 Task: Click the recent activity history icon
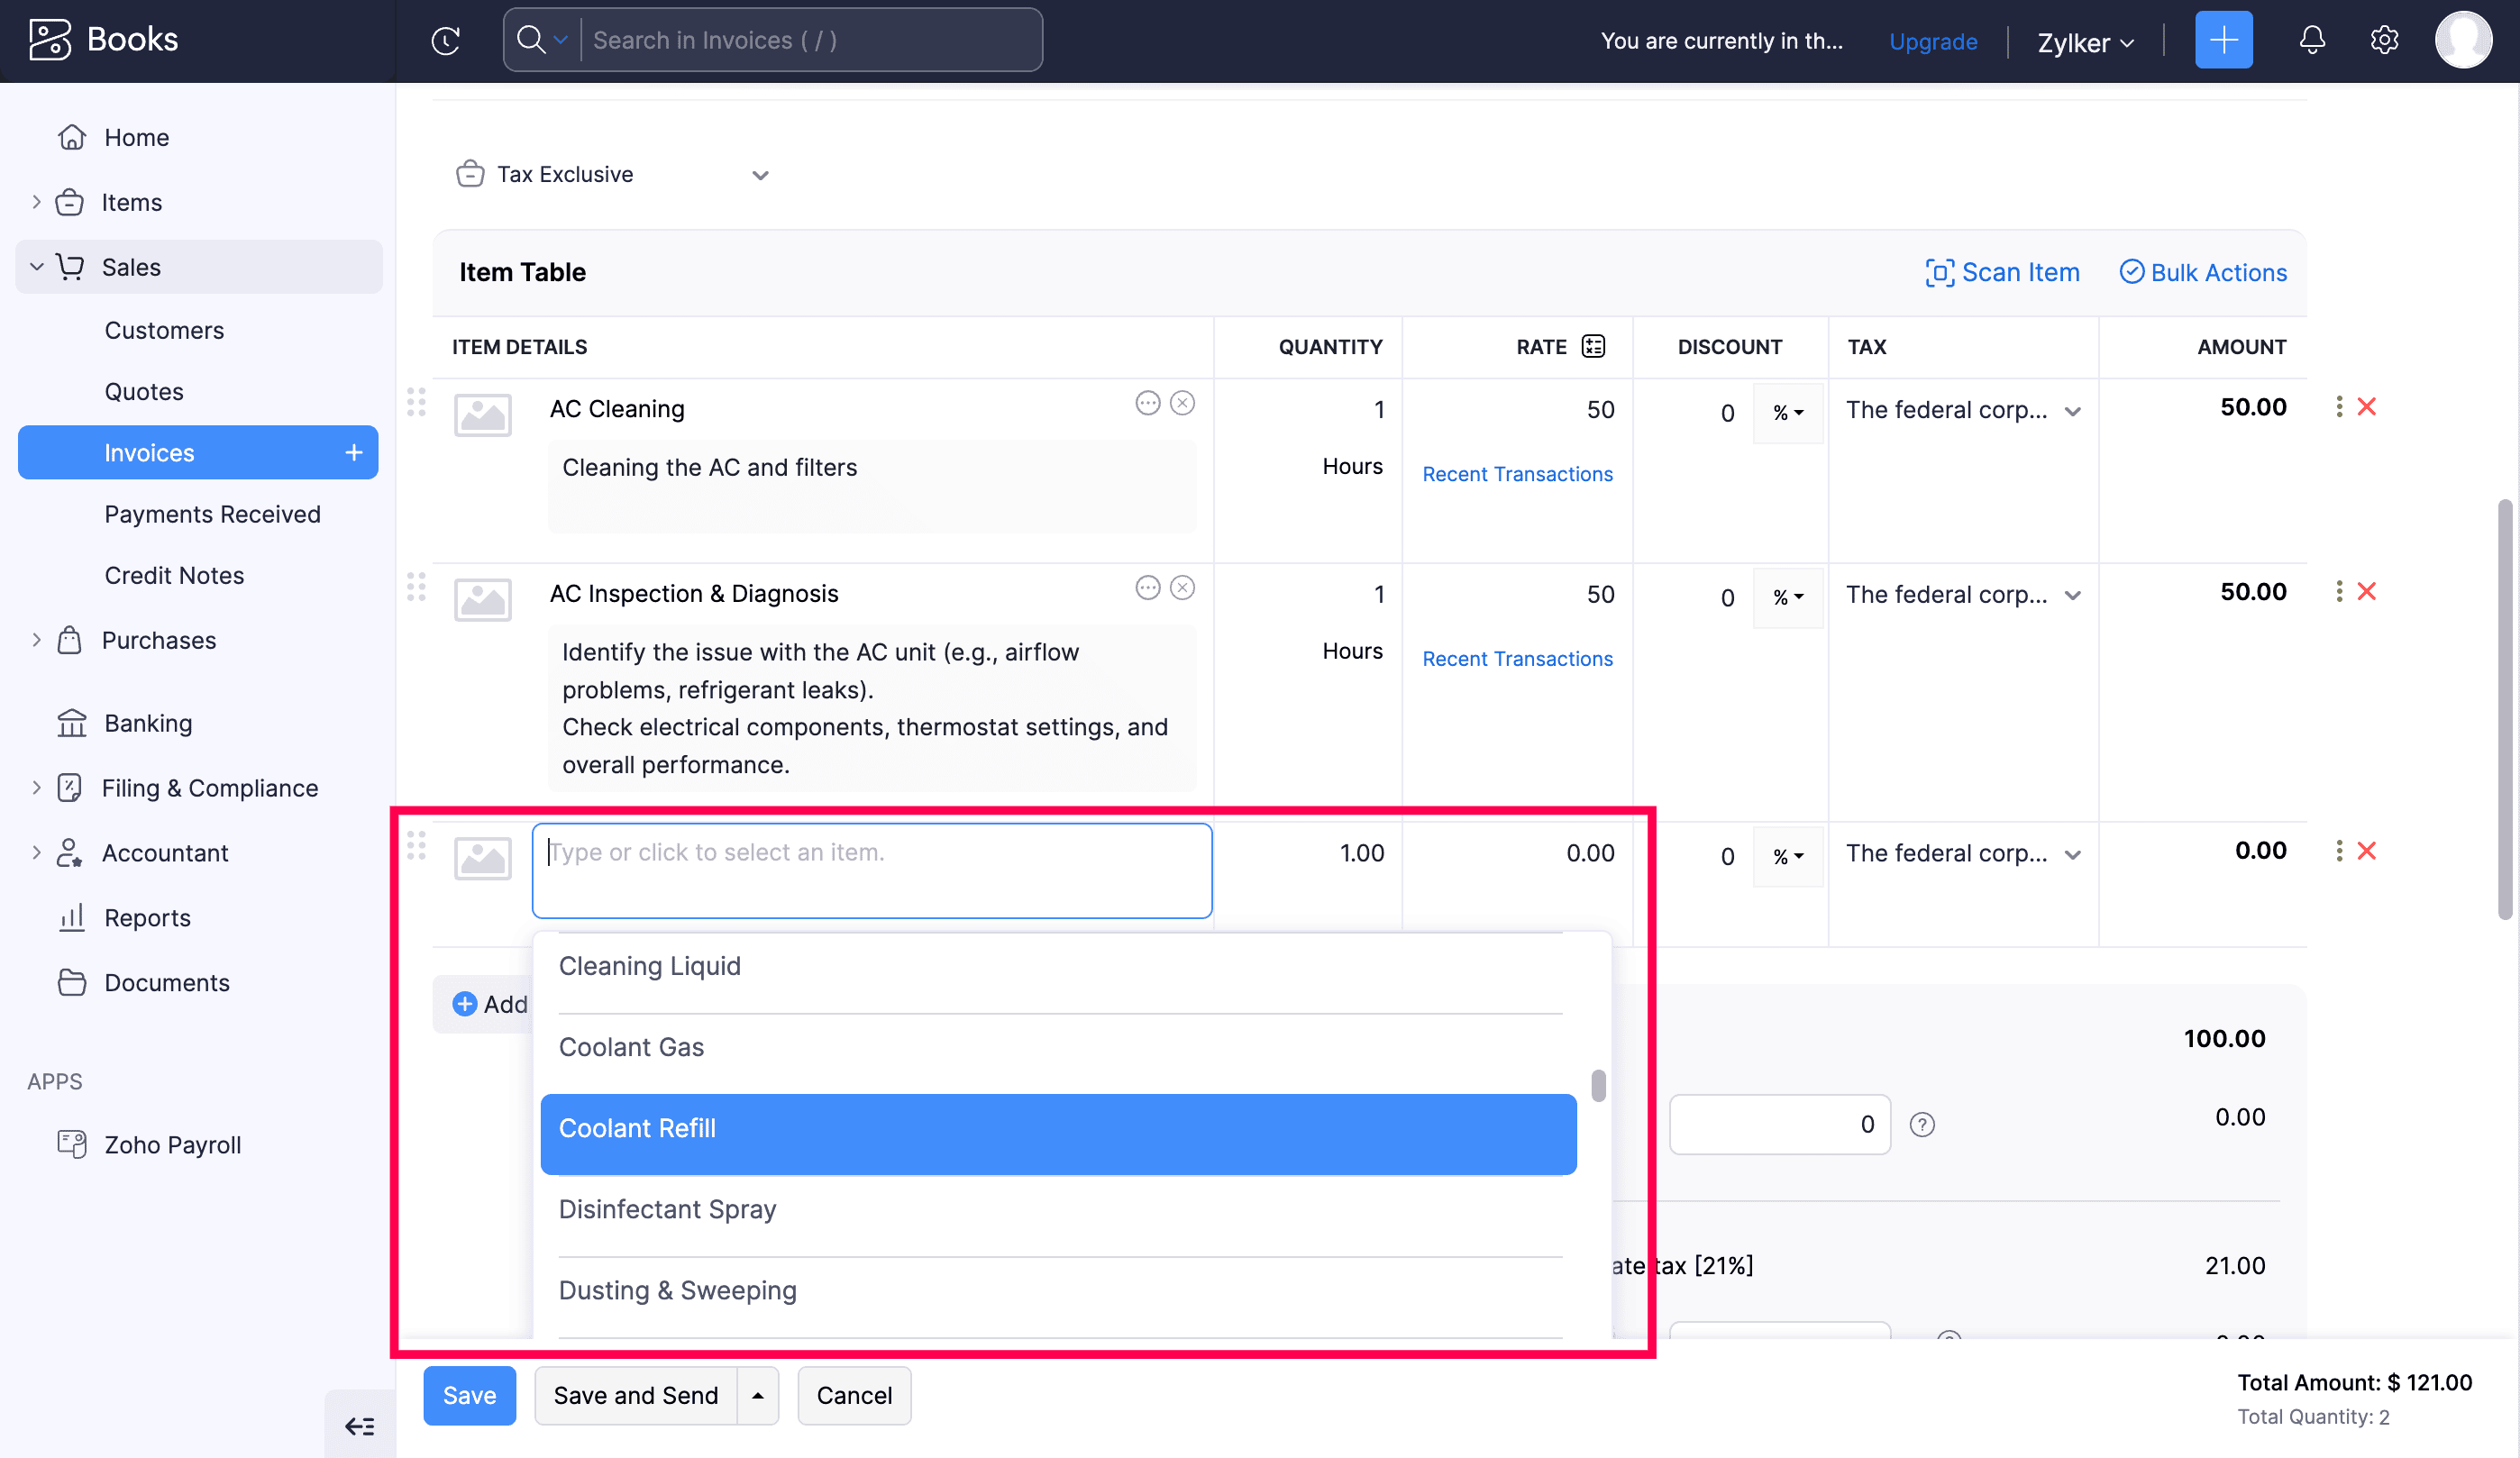click(x=446, y=40)
